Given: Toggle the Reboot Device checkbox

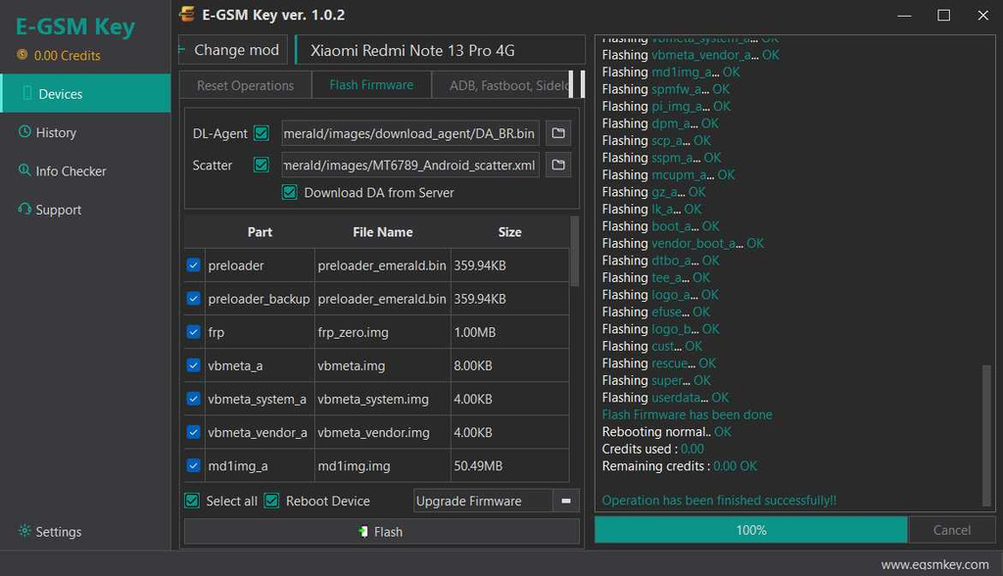Looking at the screenshot, I should [272, 501].
